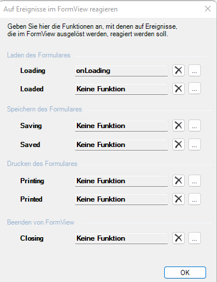Remove the Saving event function via X
This screenshot has height=282, width=217.
[179, 125]
